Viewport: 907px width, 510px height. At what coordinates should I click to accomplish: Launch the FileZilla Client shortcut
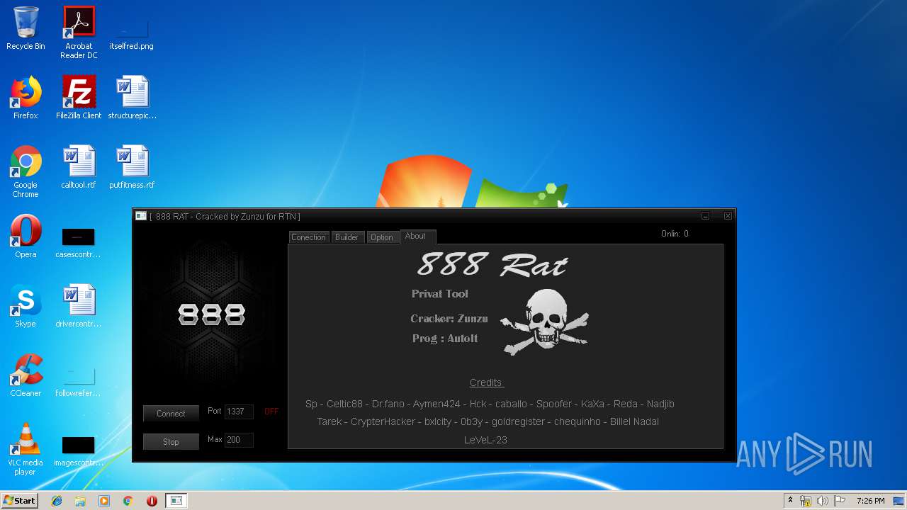[x=79, y=98]
